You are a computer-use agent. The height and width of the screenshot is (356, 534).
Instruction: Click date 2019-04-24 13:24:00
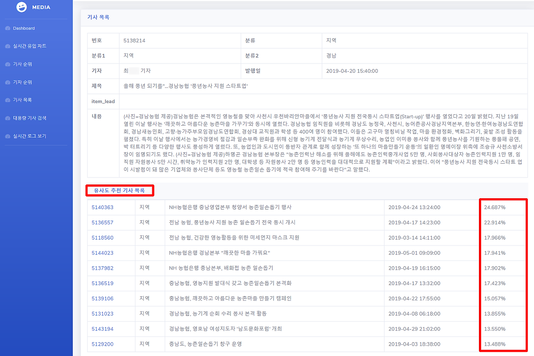(414, 207)
